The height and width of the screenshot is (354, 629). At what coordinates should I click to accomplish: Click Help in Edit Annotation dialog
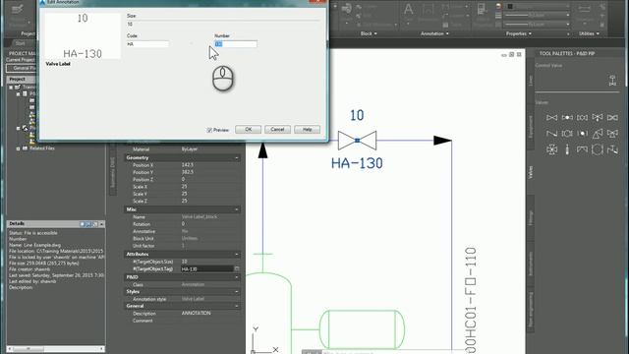pos(307,129)
